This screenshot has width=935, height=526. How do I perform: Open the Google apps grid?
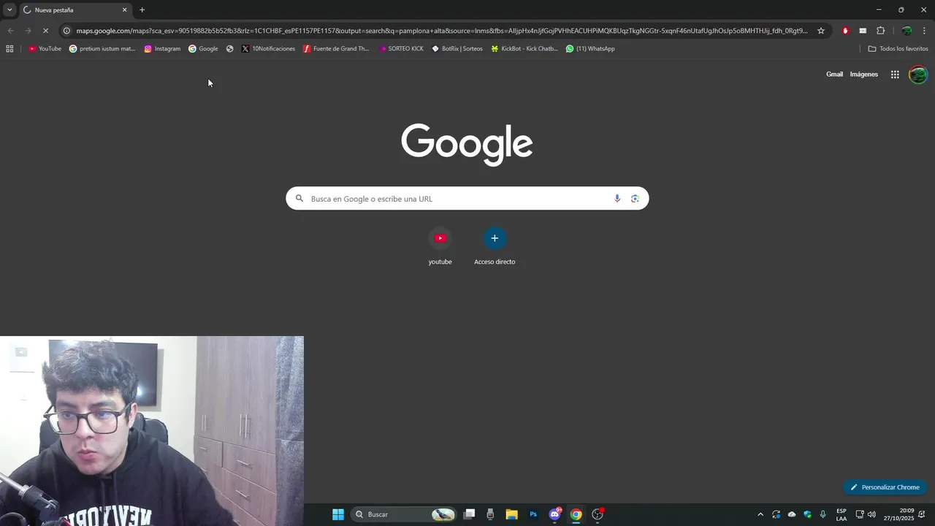point(895,75)
